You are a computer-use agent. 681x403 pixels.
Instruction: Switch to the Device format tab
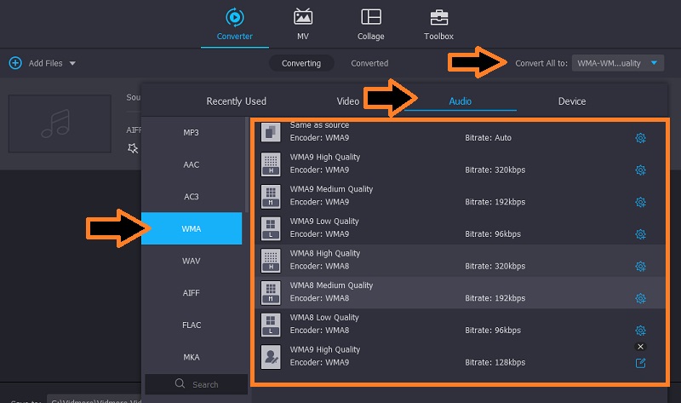pyautogui.click(x=571, y=101)
